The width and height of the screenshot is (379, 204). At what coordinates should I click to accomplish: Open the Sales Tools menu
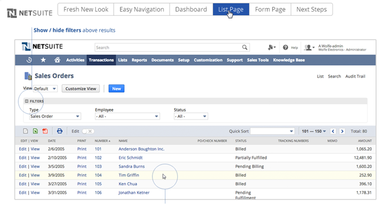coord(258,60)
